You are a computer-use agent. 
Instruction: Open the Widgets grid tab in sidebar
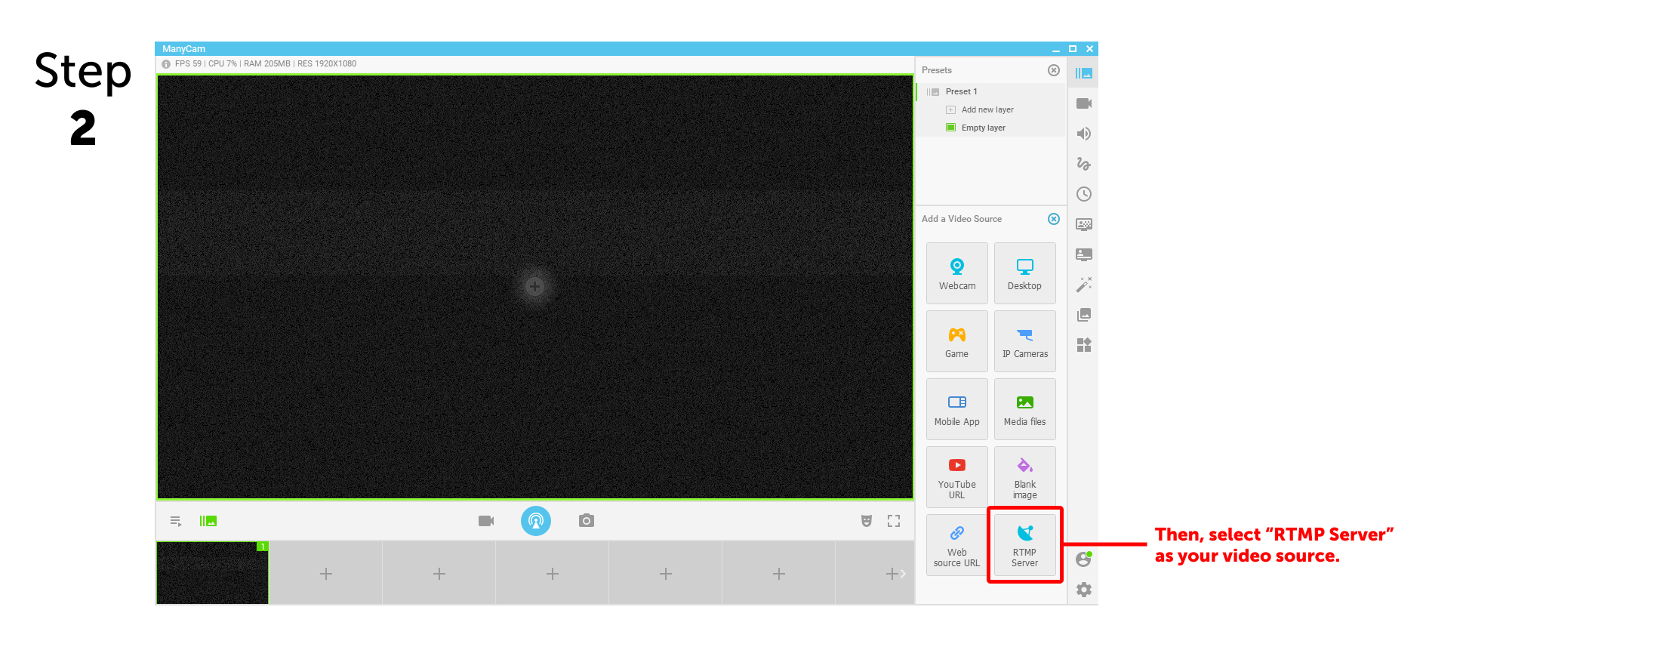1084,345
